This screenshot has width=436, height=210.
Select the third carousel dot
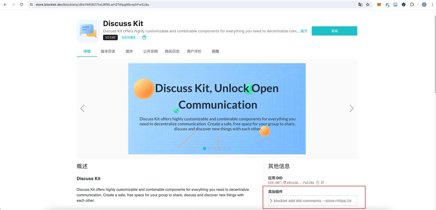(214, 148)
